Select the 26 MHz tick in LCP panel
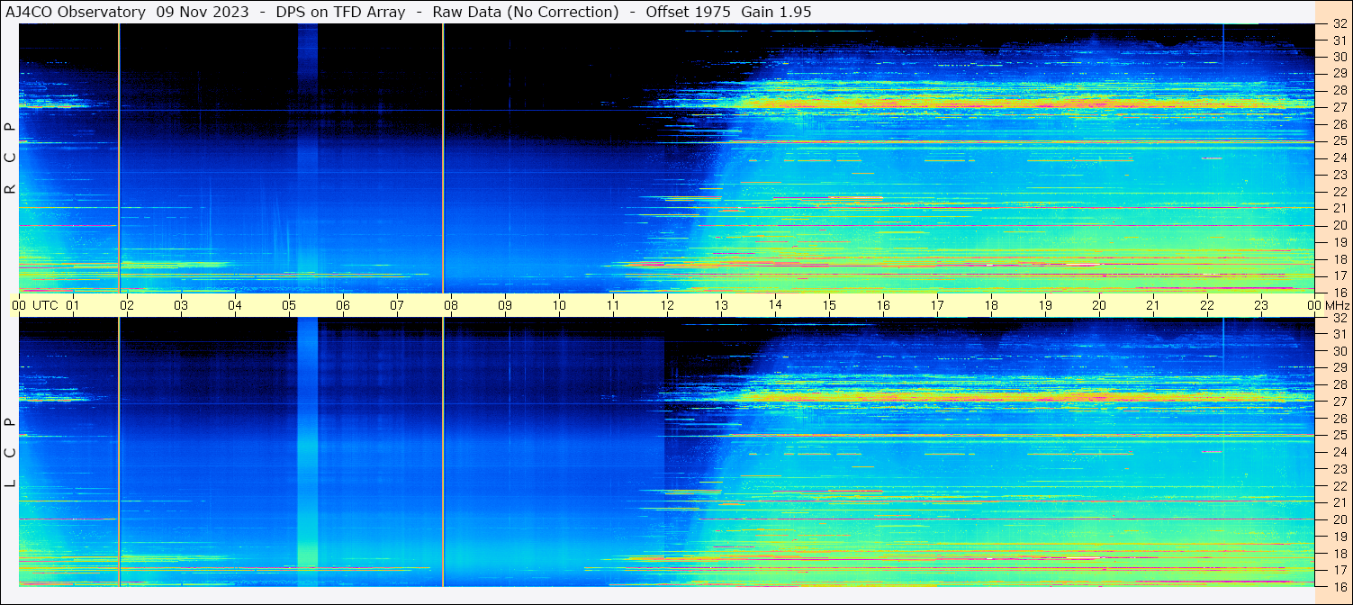The image size is (1353, 605). pyautogui.click(x=1339, y=419)
